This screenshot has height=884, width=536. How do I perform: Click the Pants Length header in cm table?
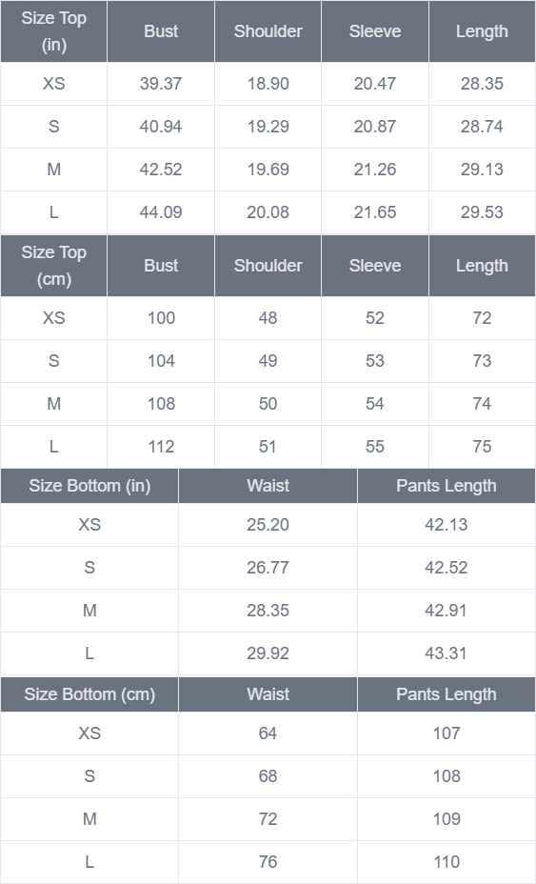click(447, 694)
